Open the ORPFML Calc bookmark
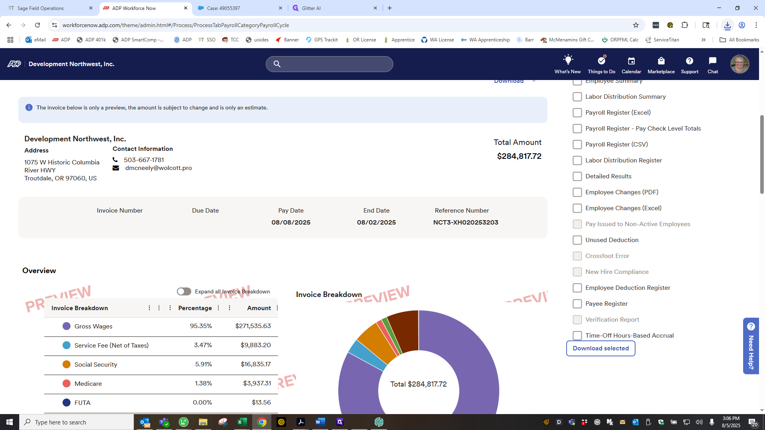The width and height of the screenshot is (765, 430). 620,40
